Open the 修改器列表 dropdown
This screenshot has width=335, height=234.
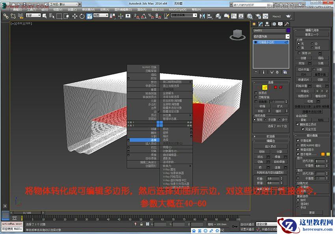271,36
